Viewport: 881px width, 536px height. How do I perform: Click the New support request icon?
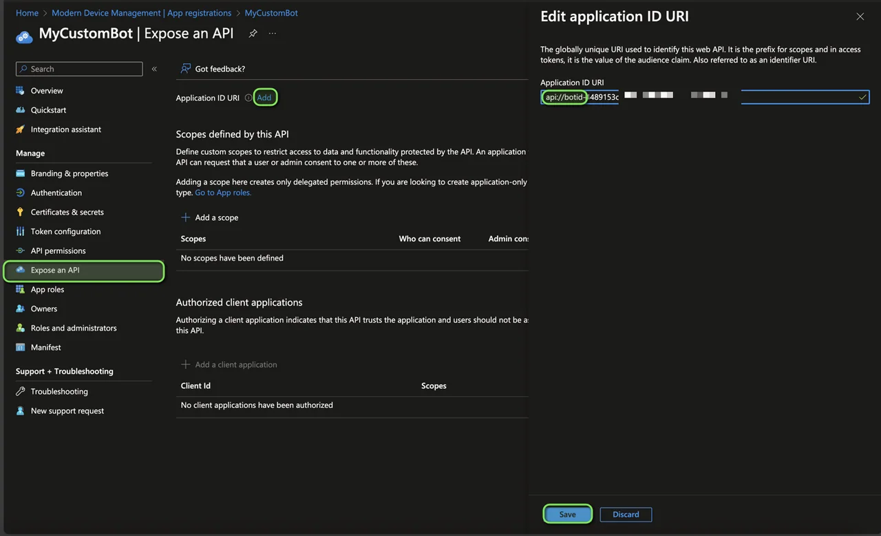click(21, 411)
